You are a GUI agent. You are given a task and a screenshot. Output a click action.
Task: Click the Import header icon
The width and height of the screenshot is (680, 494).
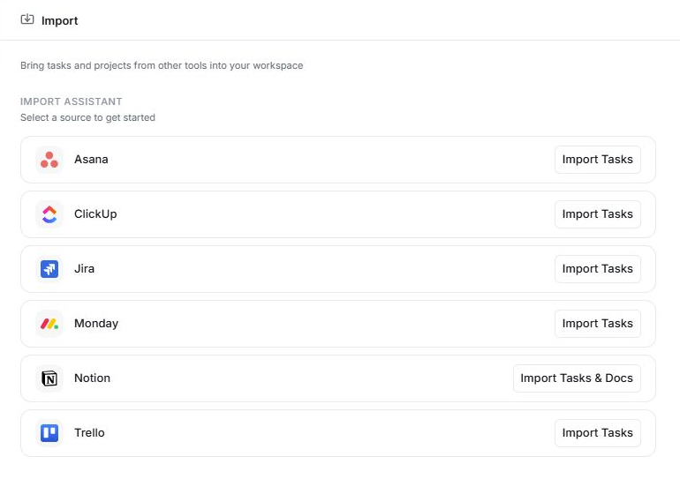[x=26, y=19]
